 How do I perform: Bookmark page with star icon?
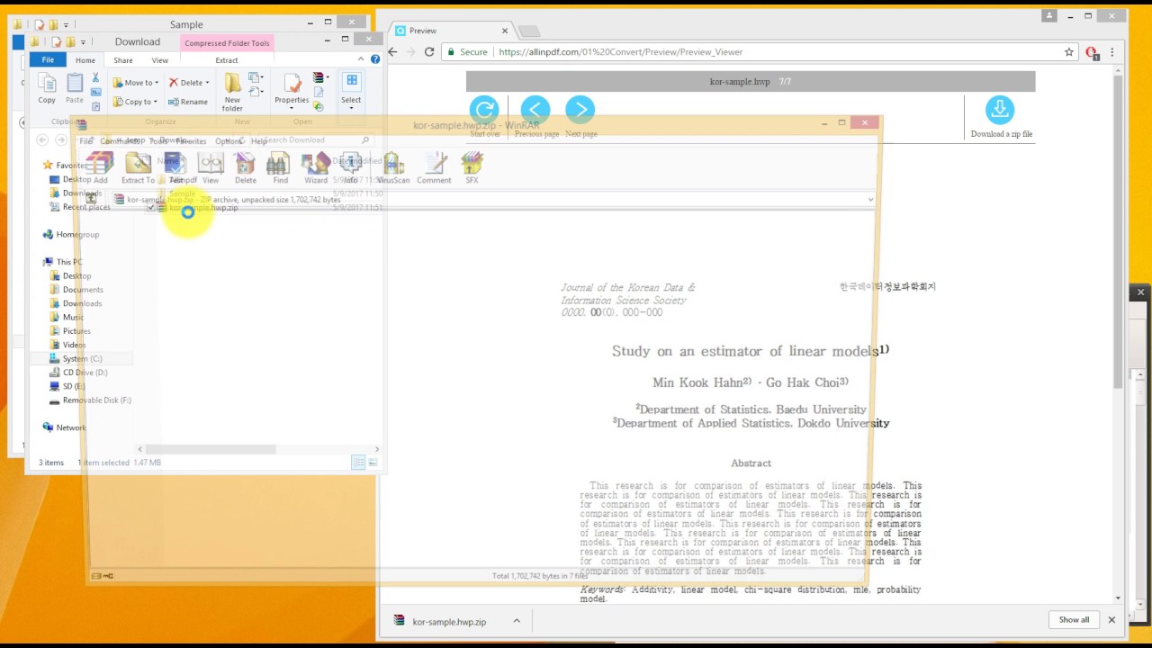1069,52
